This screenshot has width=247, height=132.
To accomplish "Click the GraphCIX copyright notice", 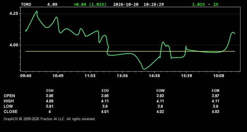I will pyautogui.click(x=49, y=119).
